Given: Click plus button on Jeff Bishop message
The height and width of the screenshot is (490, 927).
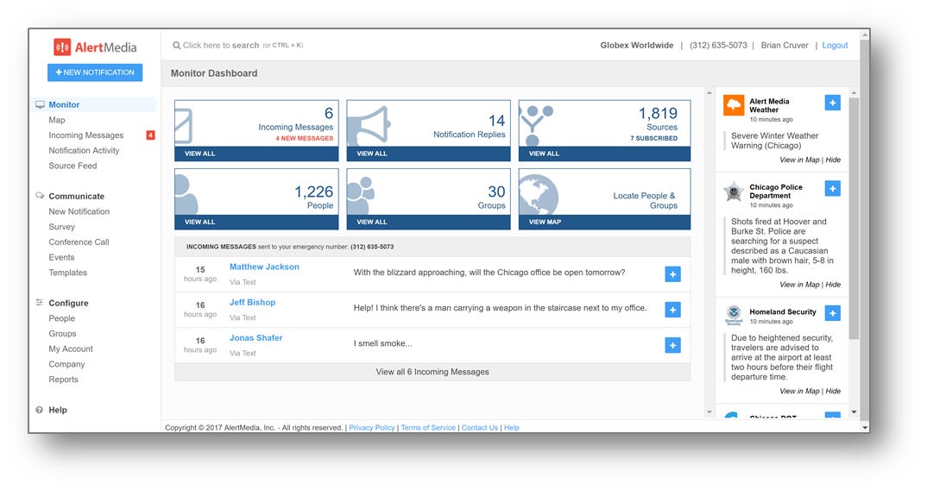Looking at the screenshot, I should click(672, 310).
